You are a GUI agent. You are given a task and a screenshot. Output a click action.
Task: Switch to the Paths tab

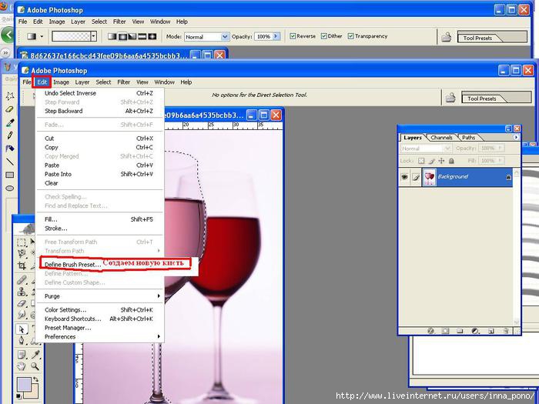[468, 138]
